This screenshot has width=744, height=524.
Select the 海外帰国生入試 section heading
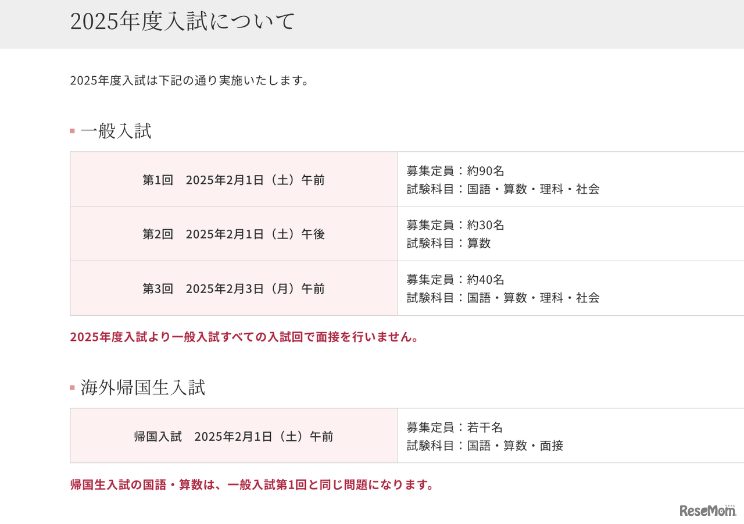[x=143, y=387]
